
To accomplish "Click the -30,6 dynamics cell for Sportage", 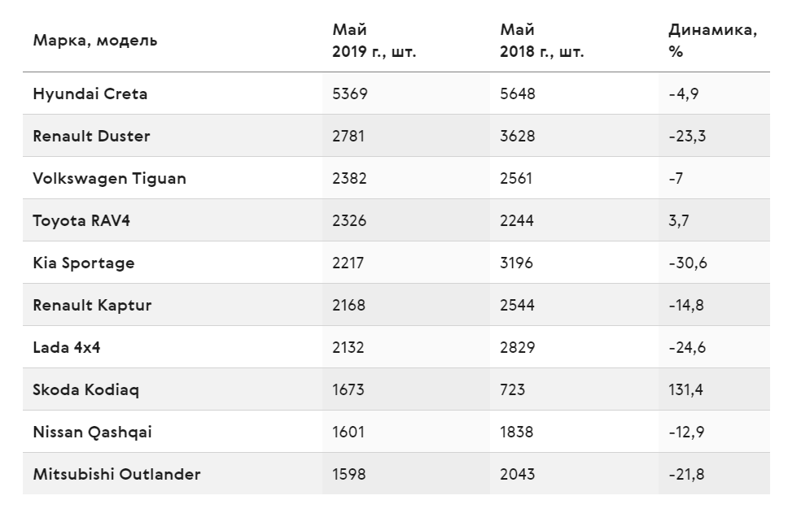I will (x=688, y=263).
